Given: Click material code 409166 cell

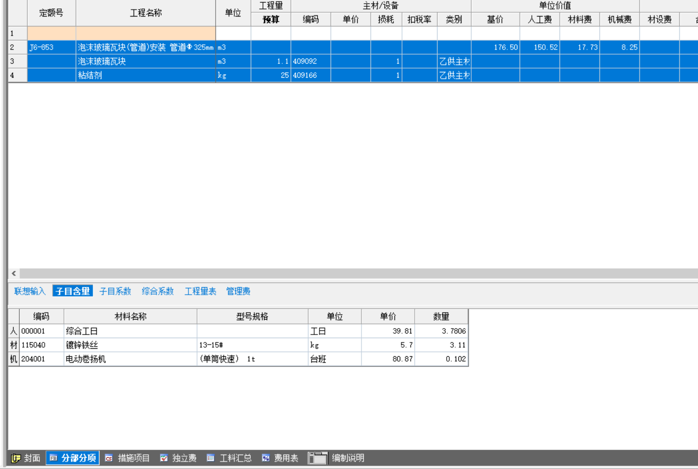Looking at the screenshot, I should [x=311, y=75].
